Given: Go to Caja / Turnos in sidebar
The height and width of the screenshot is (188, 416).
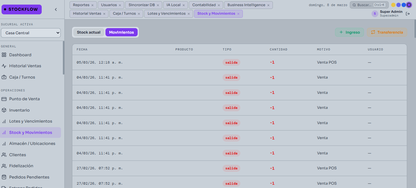Looking at the screenshot, I should pyautogui.click(x=22, y=77).
